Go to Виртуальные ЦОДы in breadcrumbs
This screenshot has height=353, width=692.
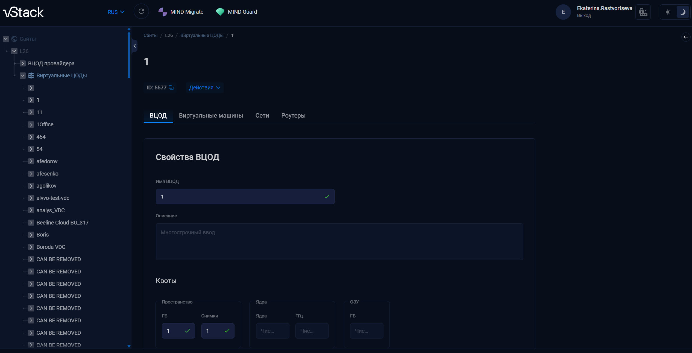tap(202, 35)
